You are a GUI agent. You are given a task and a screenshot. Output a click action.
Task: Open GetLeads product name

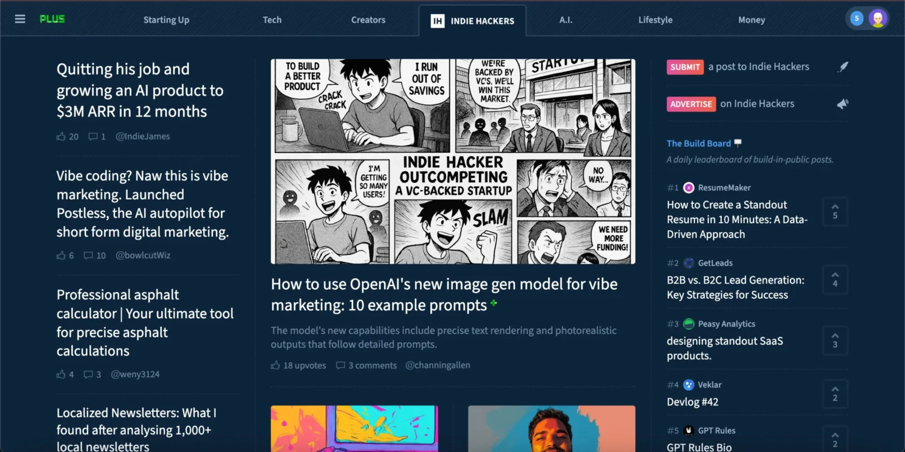click(716, 263)
